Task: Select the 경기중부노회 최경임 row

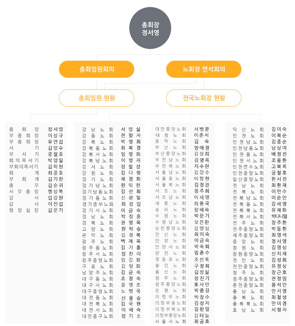Action: coord(111,204)
